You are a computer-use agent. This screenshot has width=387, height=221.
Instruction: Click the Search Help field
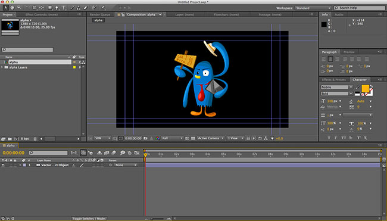[360, 8]
